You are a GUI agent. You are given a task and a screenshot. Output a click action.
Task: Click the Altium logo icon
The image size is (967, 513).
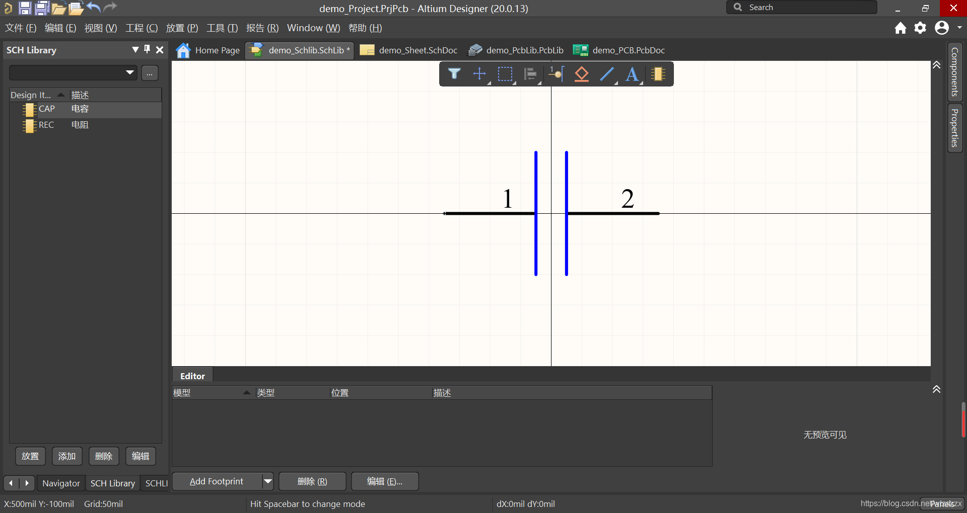(8, 8)
